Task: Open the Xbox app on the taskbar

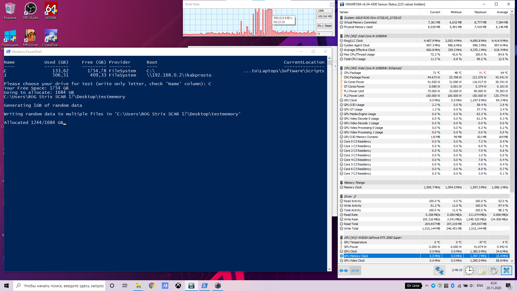Action: point(178,286)
